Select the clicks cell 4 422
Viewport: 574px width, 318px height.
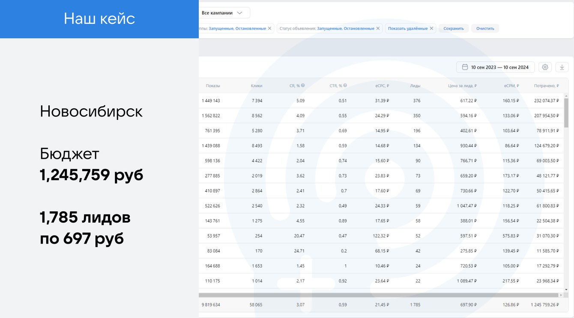257,161
